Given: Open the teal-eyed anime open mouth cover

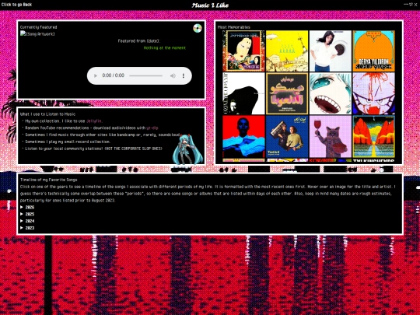Looking at the screenshot, I should 331,93.
